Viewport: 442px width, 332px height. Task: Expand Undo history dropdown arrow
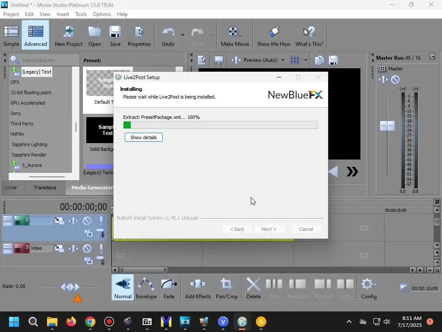[183, 35]
